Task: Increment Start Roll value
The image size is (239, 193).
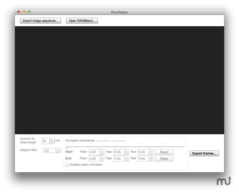Action: [x=151, y=151]
